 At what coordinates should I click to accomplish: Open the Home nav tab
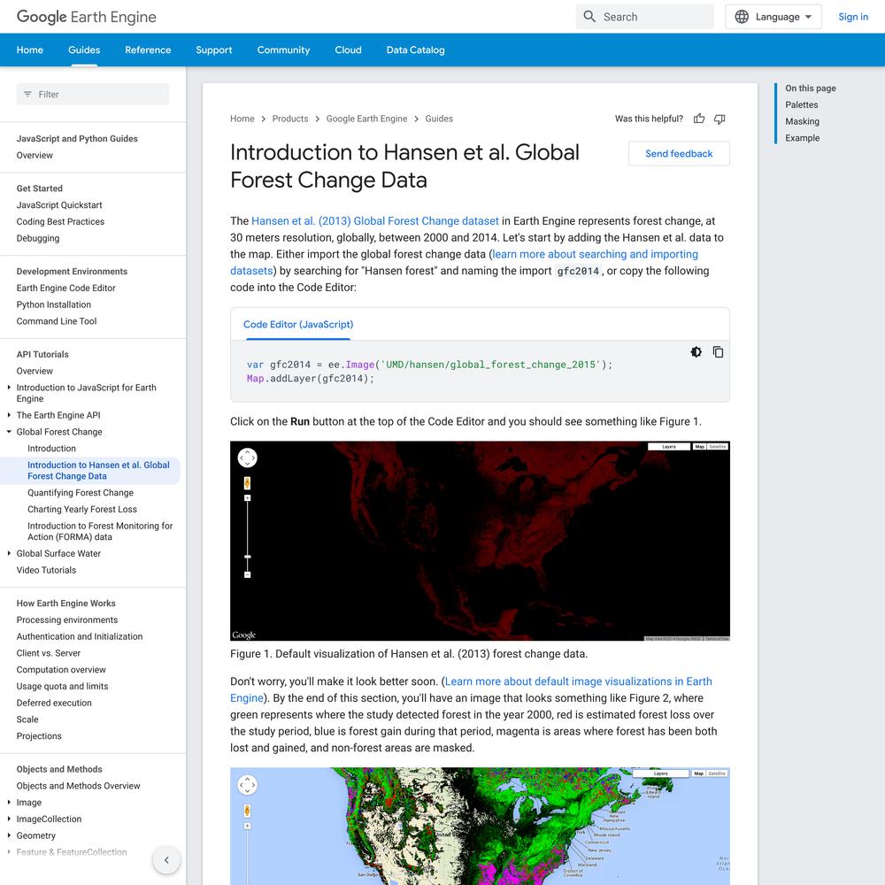(30, 50)
